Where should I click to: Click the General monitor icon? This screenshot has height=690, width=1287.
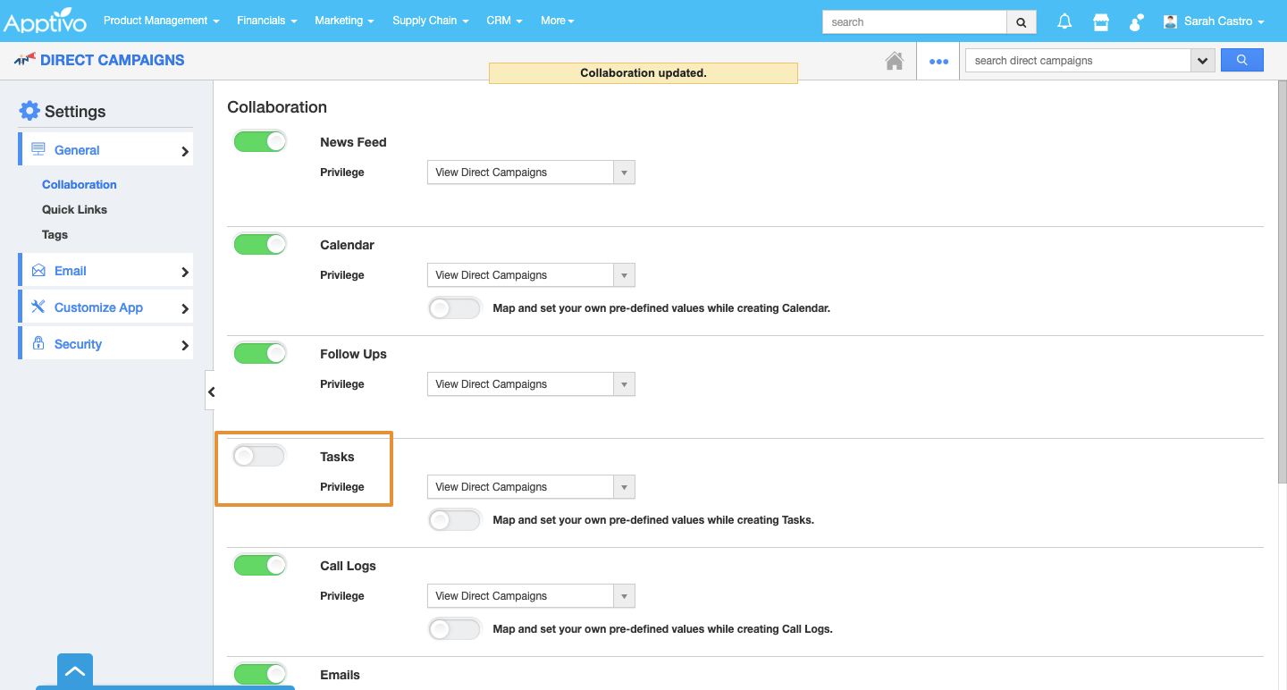pyautogui.click(x=38, y=149)
